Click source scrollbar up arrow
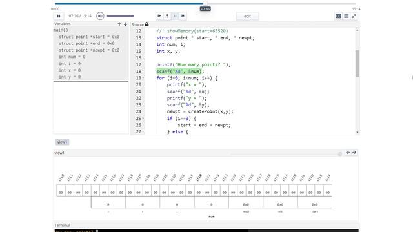Screen dimensions: 413x232 click(358, 30)
